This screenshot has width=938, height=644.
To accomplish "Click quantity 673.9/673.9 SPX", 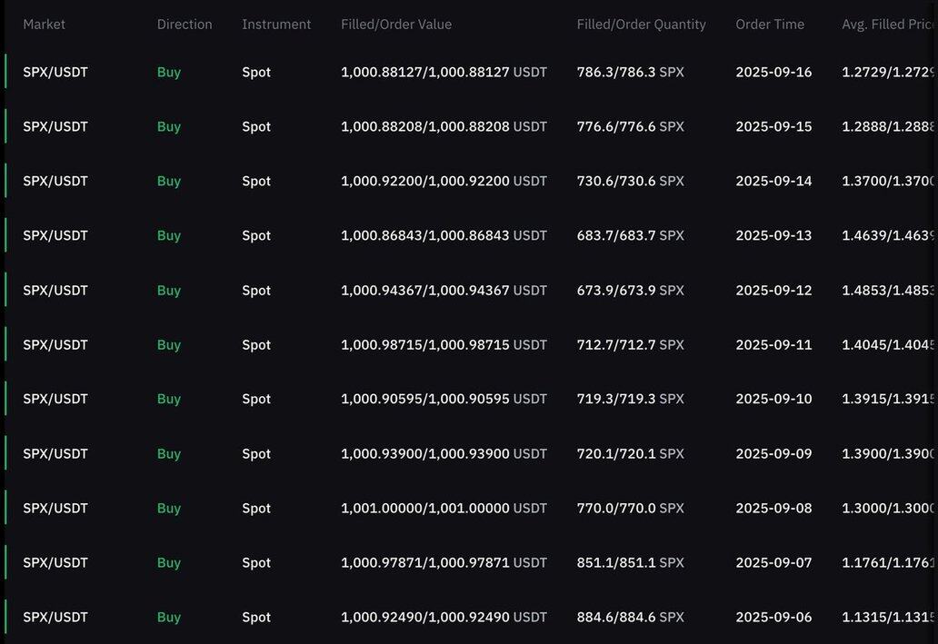I will coord(630,290).
